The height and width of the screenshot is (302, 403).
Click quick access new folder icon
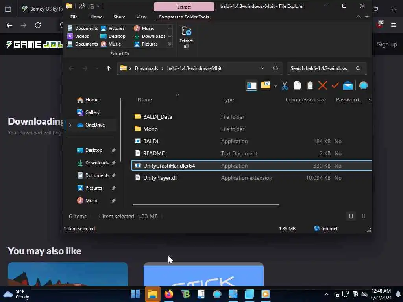coord(91,6)
